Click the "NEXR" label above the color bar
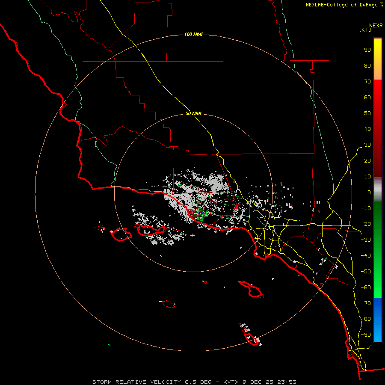Image resolution: width=385 pixels, height=385 pixels. pos(376,26)
